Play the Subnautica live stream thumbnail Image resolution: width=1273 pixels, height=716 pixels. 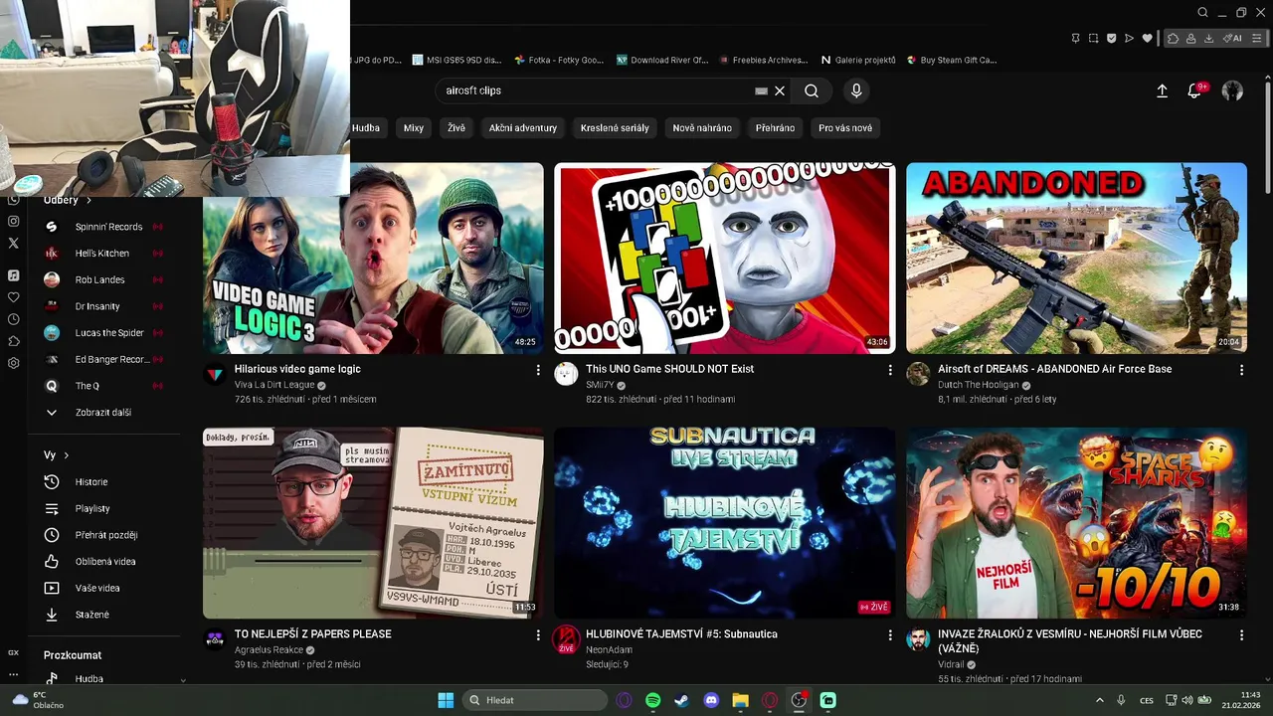pyautogui.click(x=724, y=523)
